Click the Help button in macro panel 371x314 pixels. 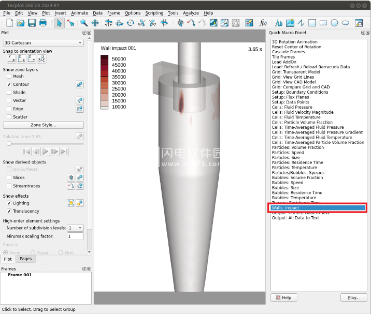coord(284,297)
